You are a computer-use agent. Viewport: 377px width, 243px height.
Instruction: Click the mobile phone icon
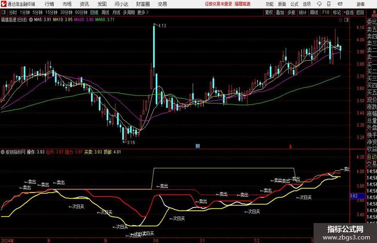coord(329,4)
